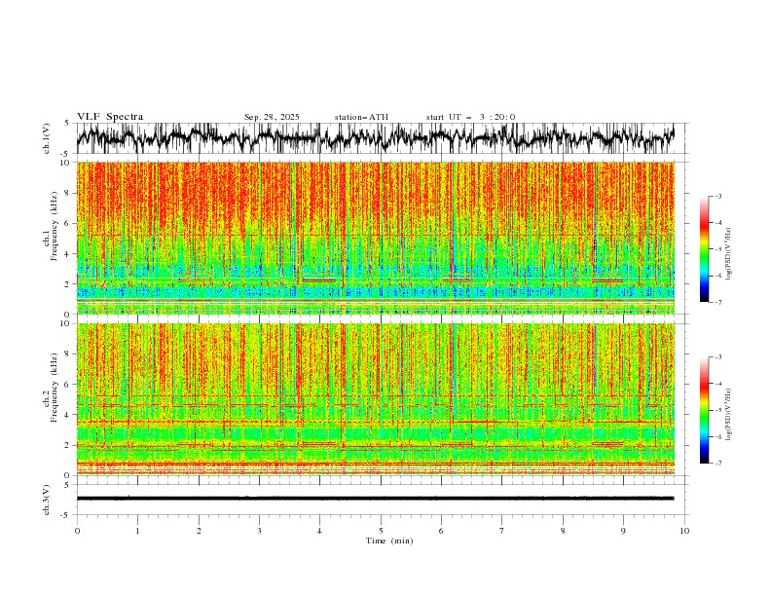Click time-axis tick label "0"
Image resolution: width=771 pixels, height=596 pixels.
[x=77, y=531]
